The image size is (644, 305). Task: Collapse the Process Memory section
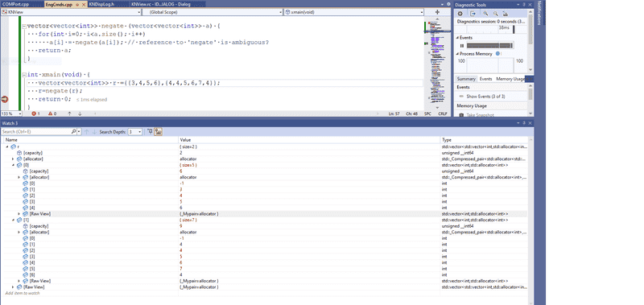click(x=458, y=54)
